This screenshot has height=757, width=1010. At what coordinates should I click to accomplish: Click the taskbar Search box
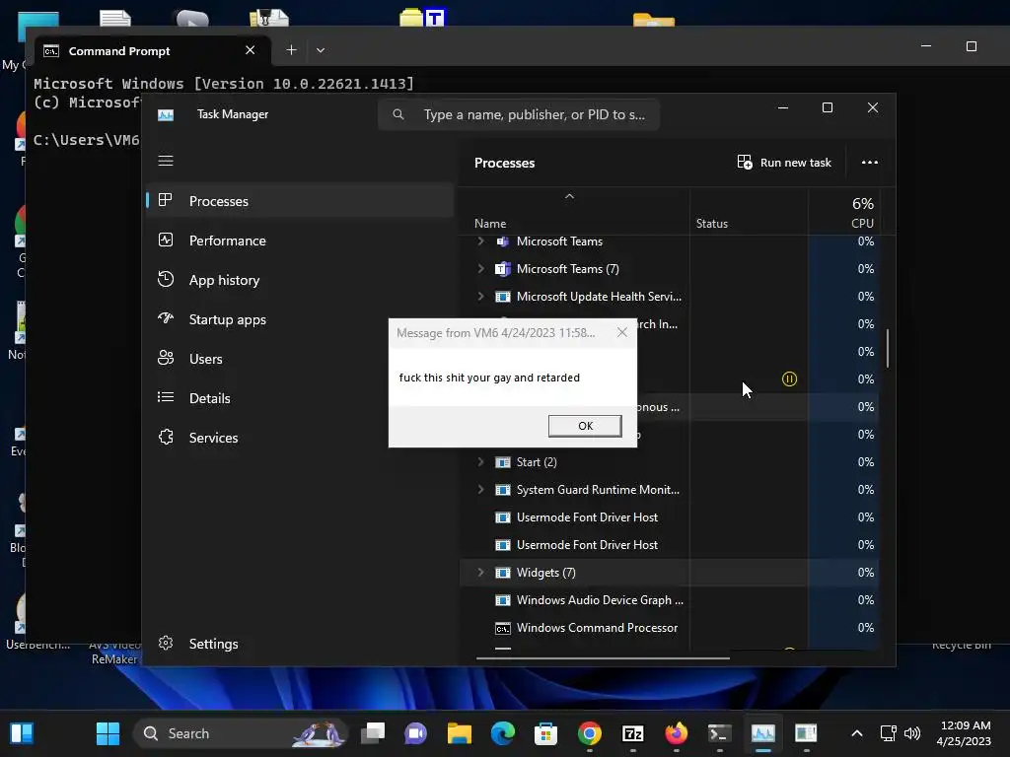coord(241,733)
